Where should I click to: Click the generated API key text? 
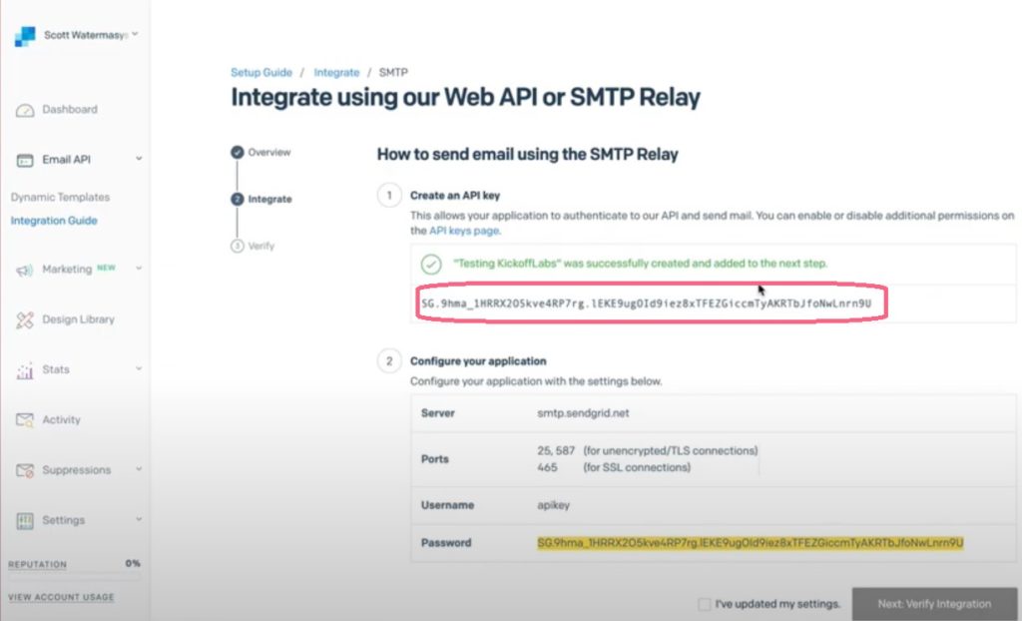tap(646, 304)
